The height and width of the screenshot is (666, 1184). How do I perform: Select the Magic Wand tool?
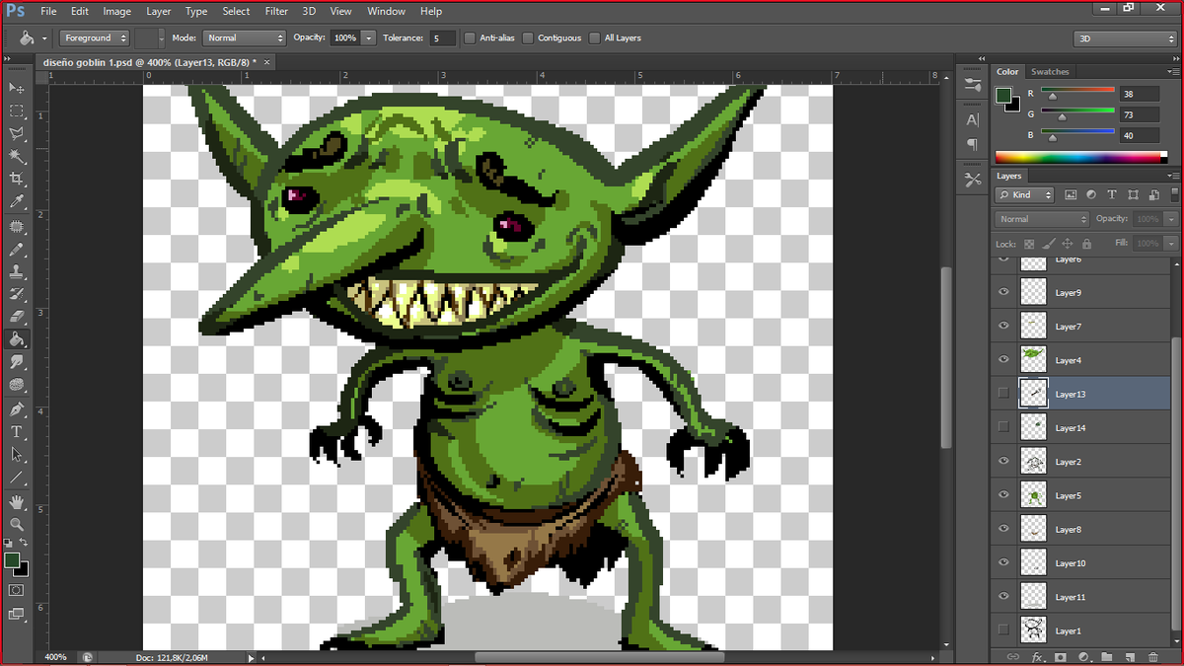[17, 156]
